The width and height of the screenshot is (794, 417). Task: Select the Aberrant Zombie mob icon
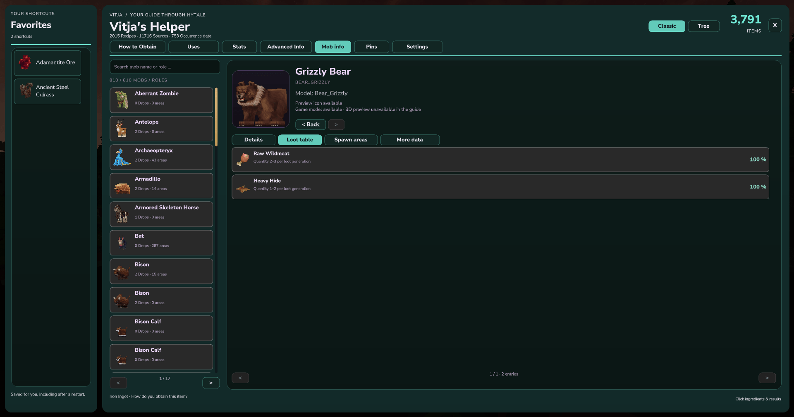[122, 100]
